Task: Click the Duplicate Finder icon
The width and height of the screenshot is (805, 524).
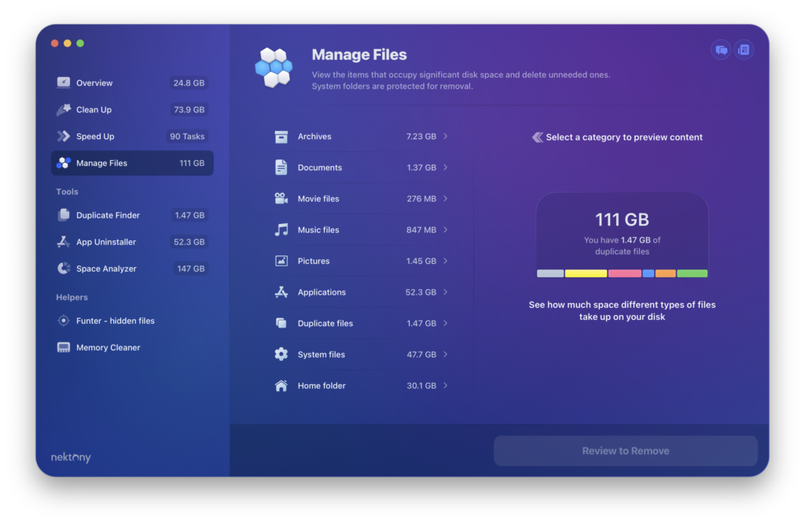Action: [63, 215]
